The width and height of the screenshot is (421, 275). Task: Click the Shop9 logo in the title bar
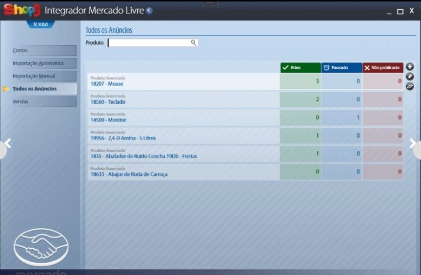point(22,10)
